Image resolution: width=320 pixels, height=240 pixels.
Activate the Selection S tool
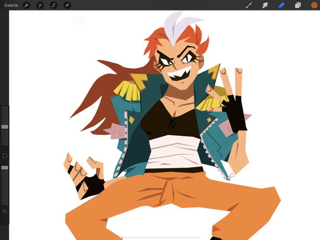pos(54,5)
